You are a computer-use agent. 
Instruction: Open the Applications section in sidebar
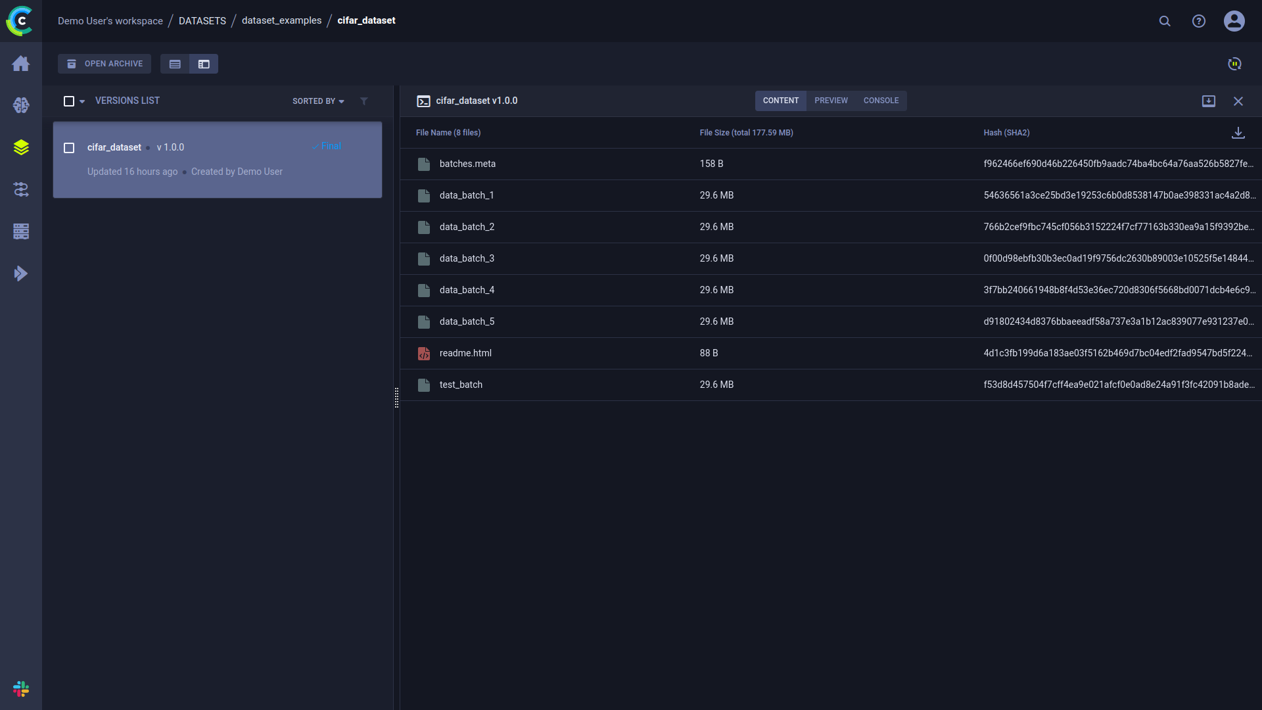click(21, 273)
